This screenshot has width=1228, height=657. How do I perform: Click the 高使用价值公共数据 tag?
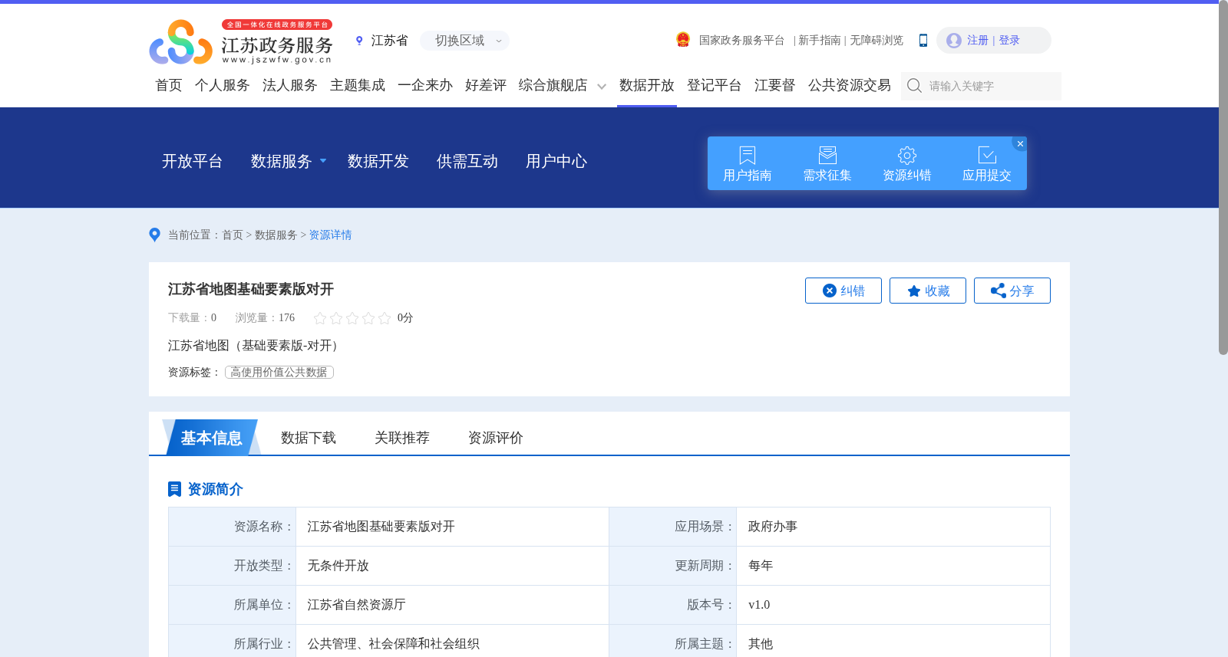[x=279, y=372]
